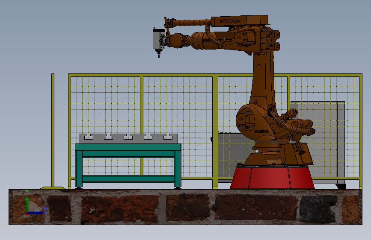Select the standalone yellow post left of the fence
Screen dimensions: 371x240
(x=53, y=130)
